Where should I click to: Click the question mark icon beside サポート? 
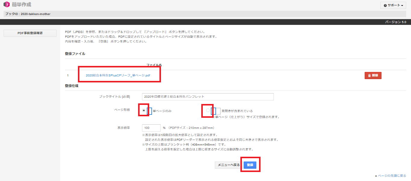(385, 5)
